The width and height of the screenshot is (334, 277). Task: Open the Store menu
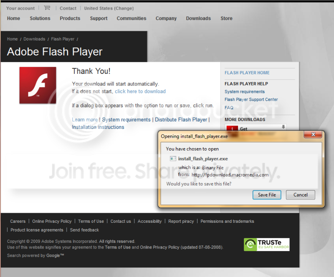226,18
